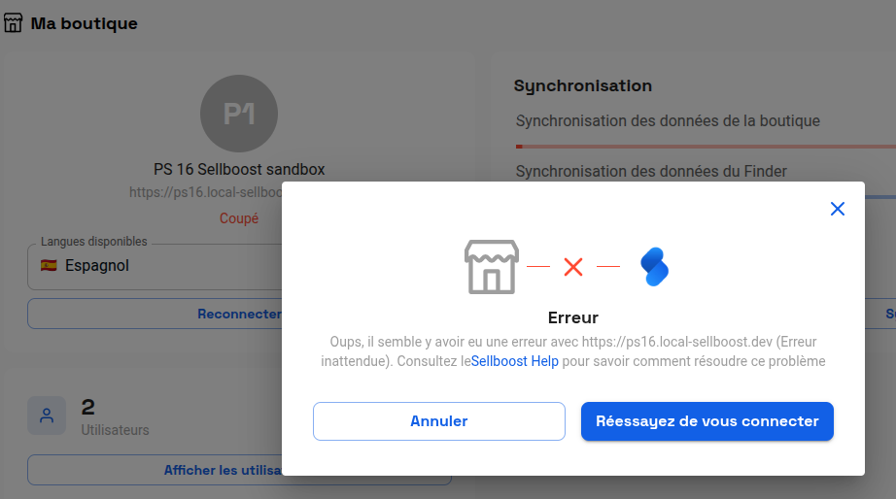This screenshot has height=499, width=896.
Task: Click the shop data sync progress bar
Action: coord(706,147)
